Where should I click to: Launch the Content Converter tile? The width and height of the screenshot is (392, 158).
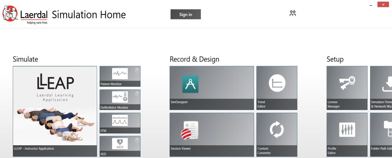276,134
